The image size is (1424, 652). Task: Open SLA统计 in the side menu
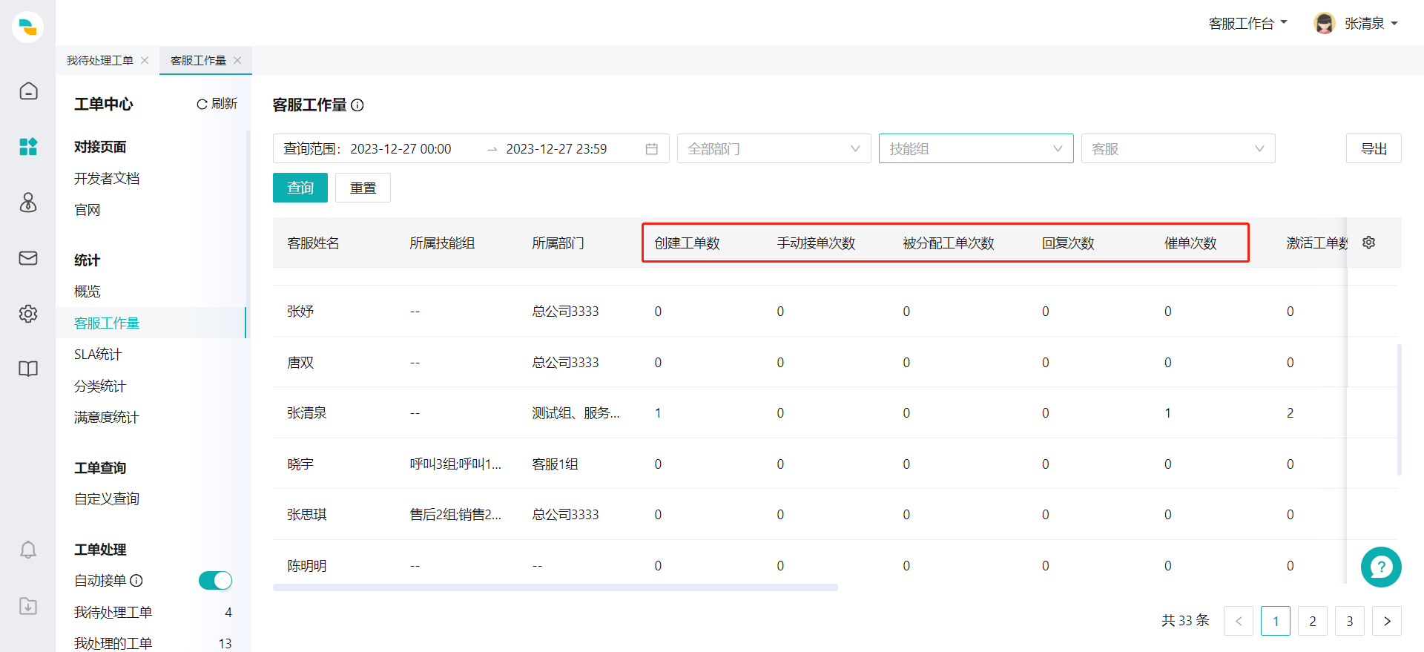[98, 355]
